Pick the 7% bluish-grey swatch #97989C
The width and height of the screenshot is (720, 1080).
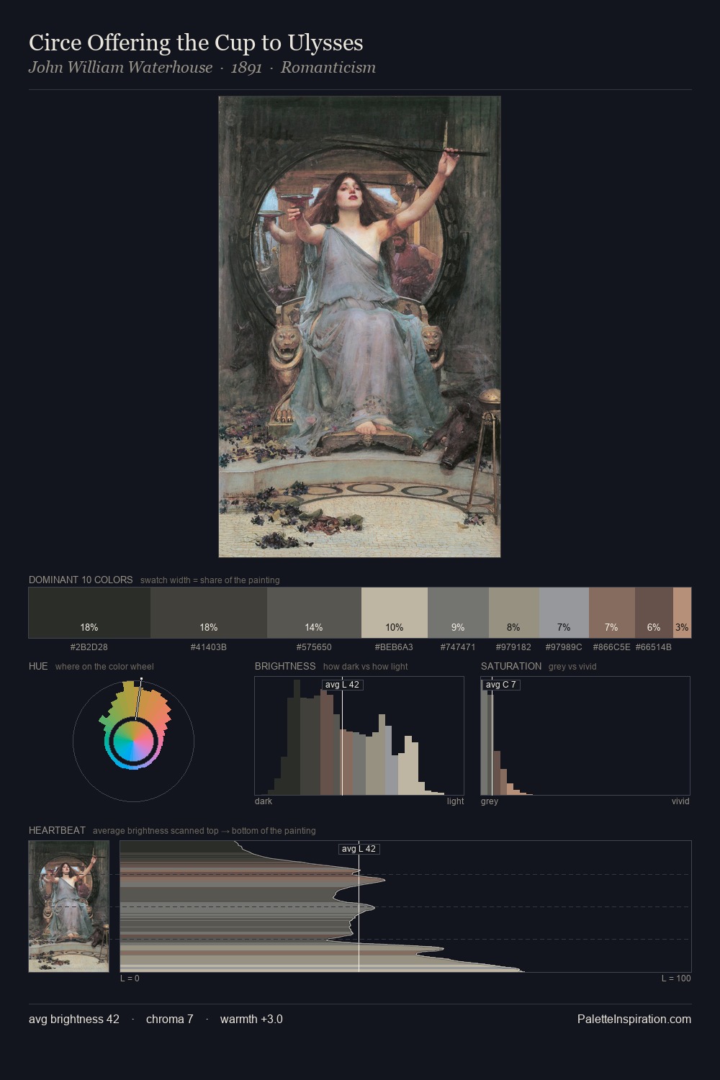pos(564,613)
